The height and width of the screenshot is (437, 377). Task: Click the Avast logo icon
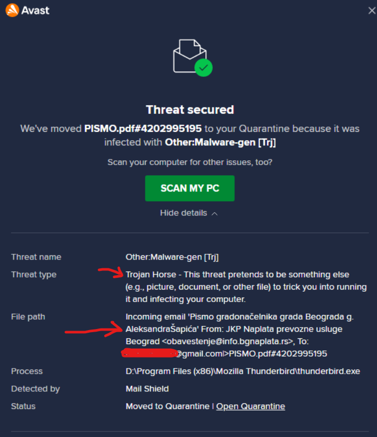pos(12,10)
